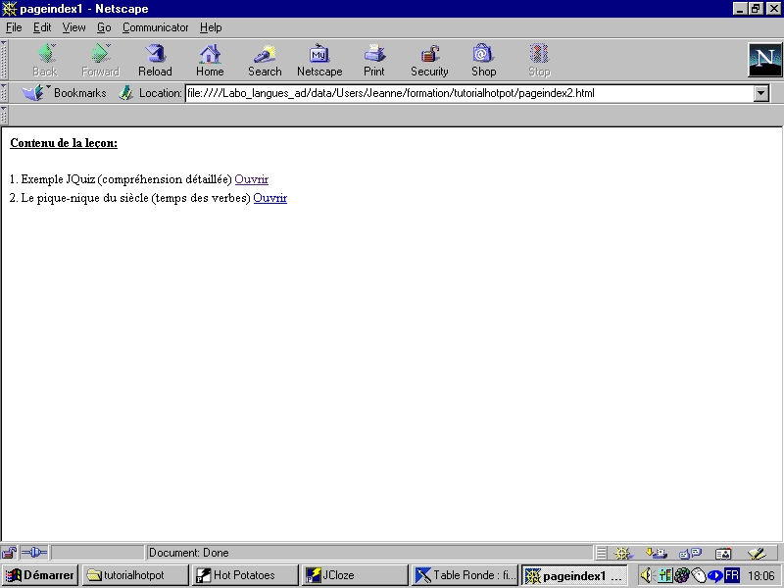The image size is (784, 588).
Task: Open Address Book from the component bar
Action: (723, 553)
